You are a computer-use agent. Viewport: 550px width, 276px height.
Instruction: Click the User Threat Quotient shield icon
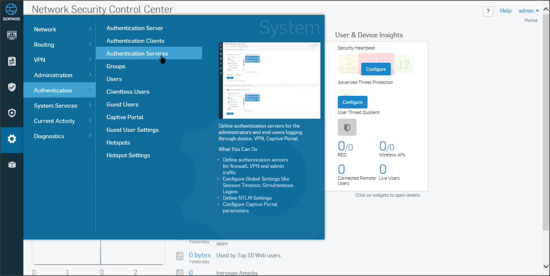point(347,127)
